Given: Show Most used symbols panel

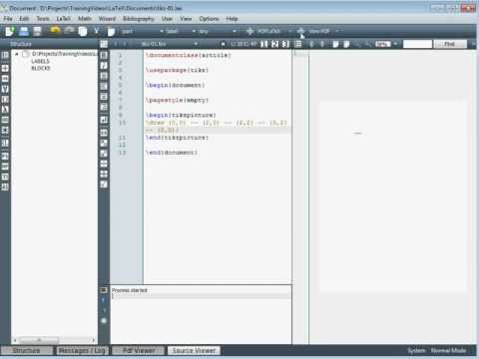Looking at the screenshot, I should [5, 120].
